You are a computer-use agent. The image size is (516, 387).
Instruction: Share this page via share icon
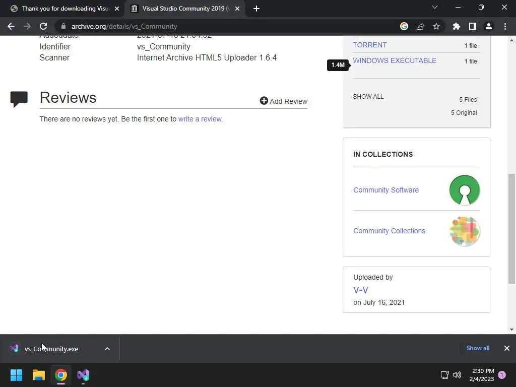[420, 26]
